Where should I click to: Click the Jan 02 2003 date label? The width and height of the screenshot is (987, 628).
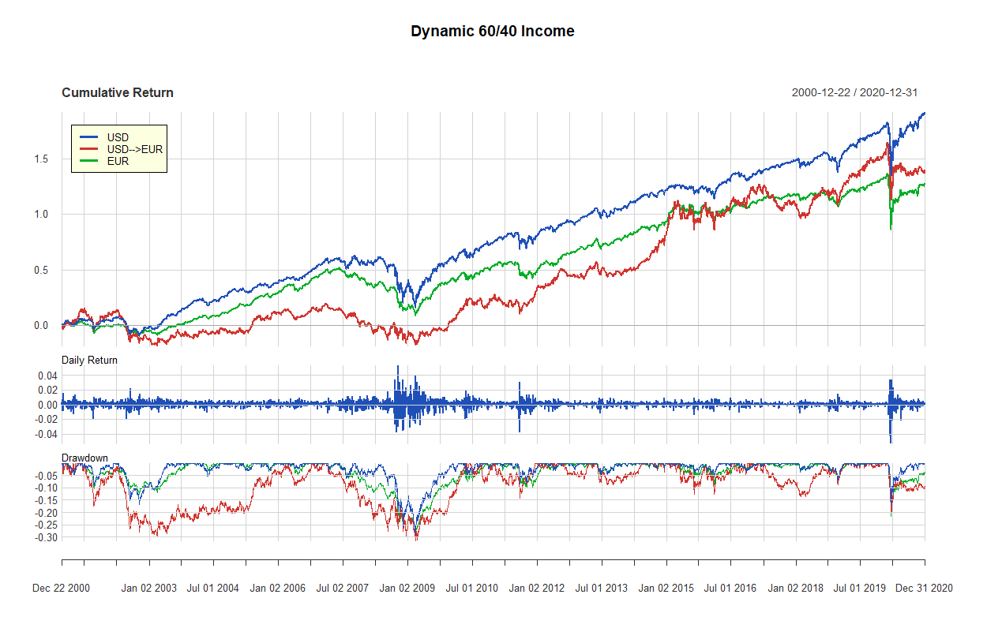pos(149,589)
